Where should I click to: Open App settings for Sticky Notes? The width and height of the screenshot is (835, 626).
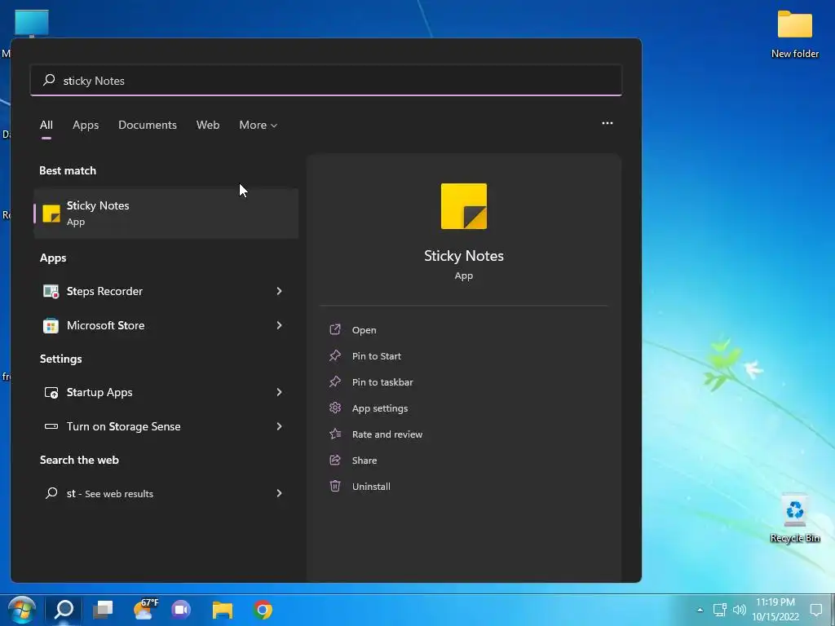pos(380,408)
